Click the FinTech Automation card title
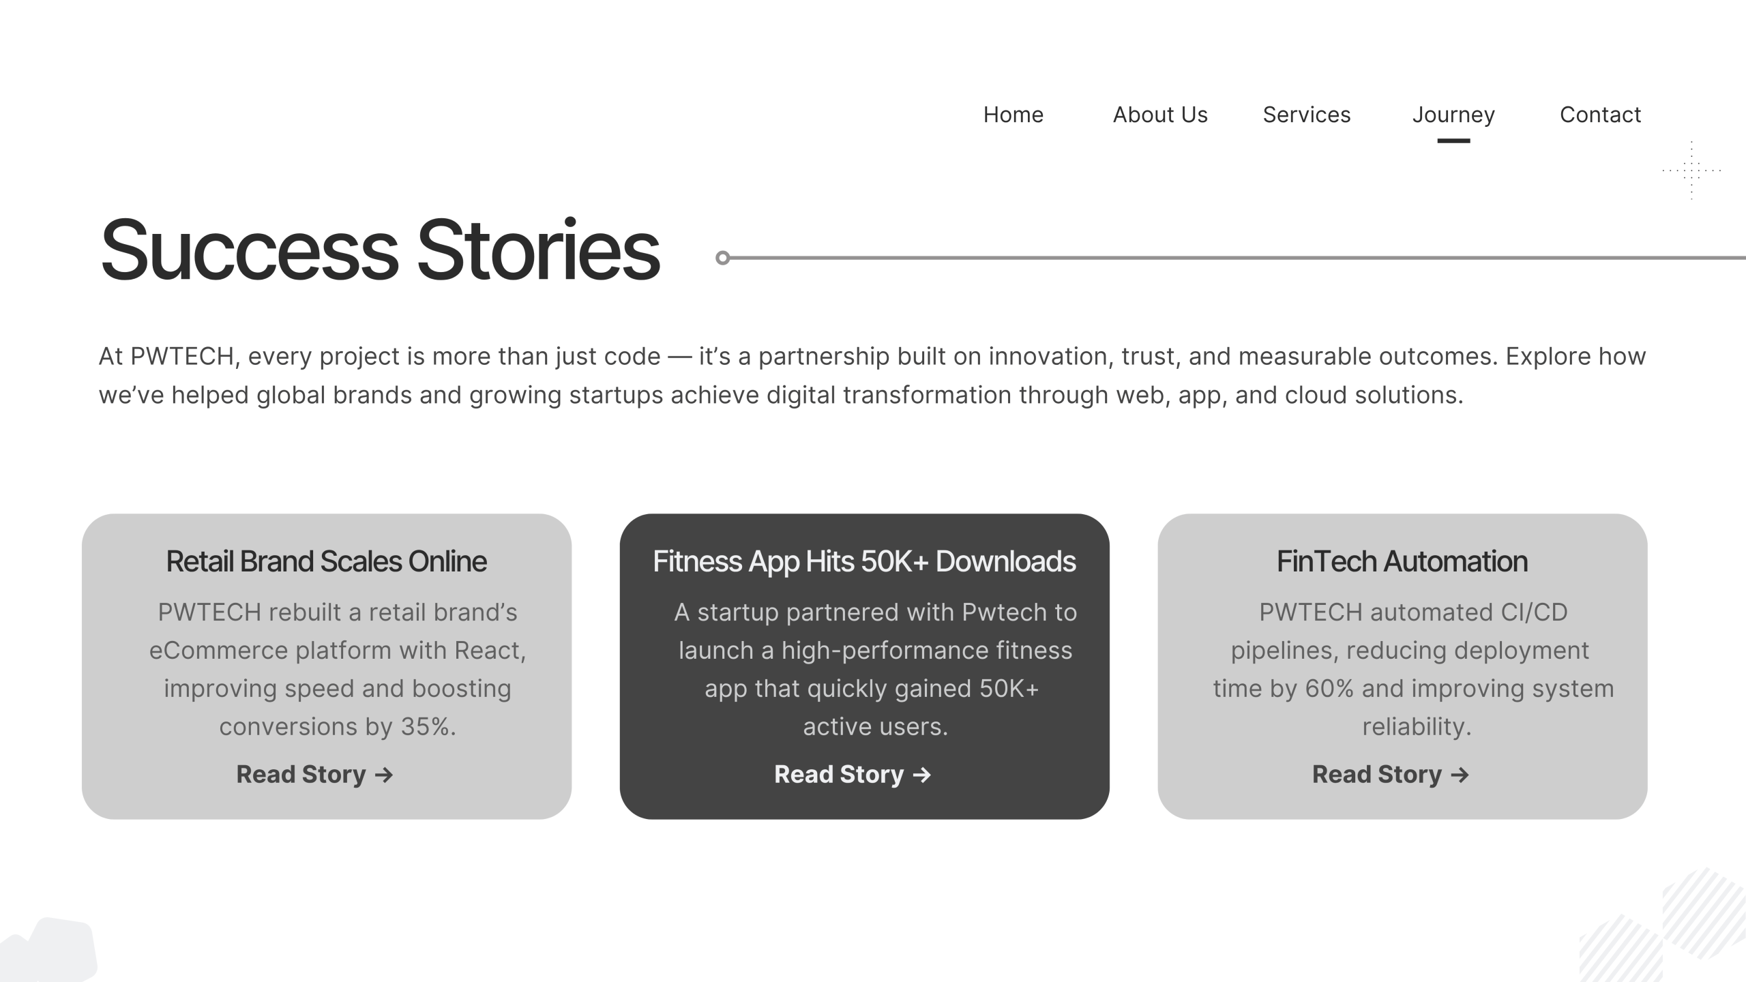 click(x=1402, y=561)
